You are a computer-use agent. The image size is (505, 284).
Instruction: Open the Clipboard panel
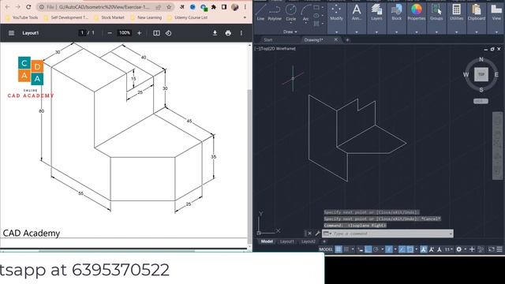pyautogui.click(x=477, y=13)
